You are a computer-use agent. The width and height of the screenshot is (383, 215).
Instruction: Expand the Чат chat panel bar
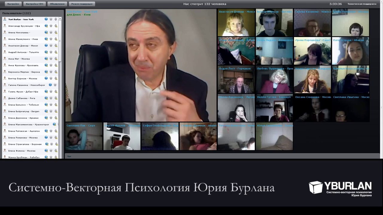click(x=222, y=156)
